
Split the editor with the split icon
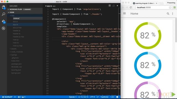(x=110, y=6)
